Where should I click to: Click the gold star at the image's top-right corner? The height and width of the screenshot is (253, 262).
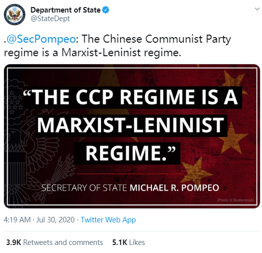(x=235, y=80)
